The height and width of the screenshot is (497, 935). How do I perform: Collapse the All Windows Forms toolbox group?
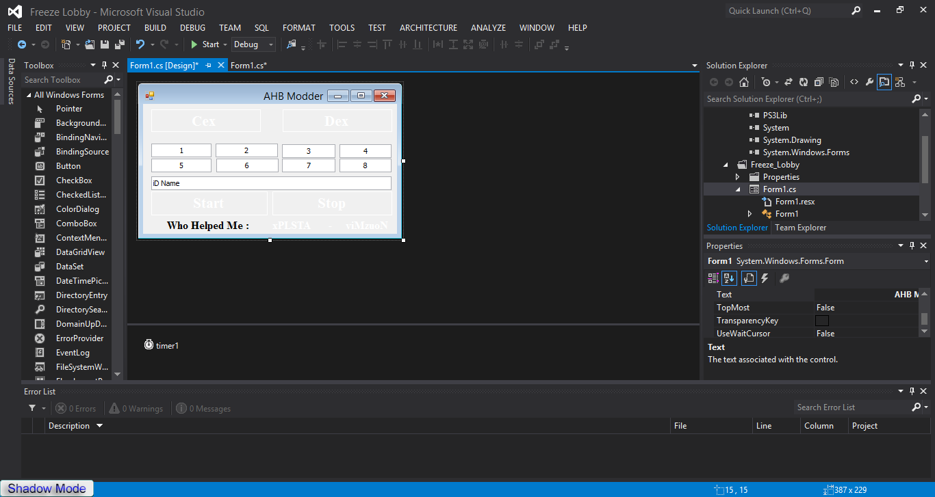29,95
